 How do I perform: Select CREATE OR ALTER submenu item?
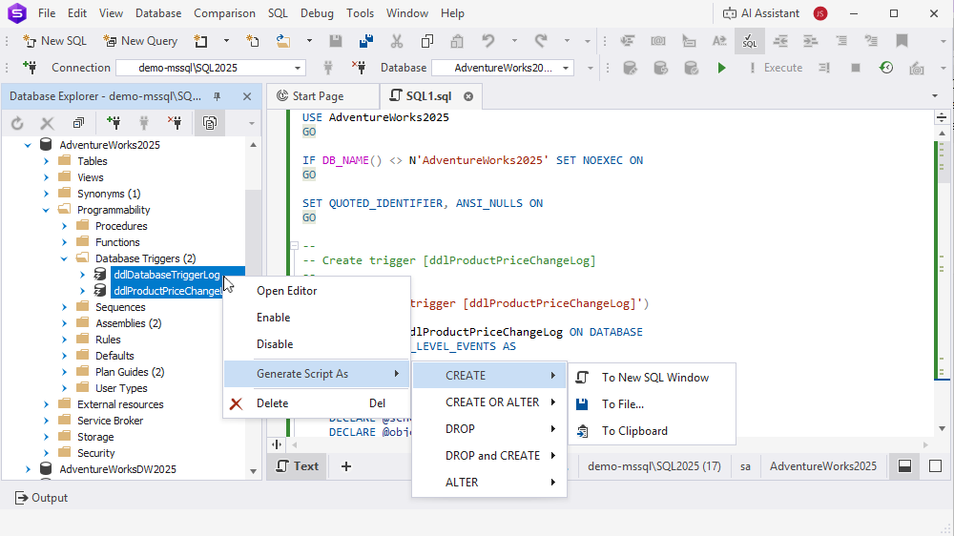pyautogui.click(x=489, y=402)
